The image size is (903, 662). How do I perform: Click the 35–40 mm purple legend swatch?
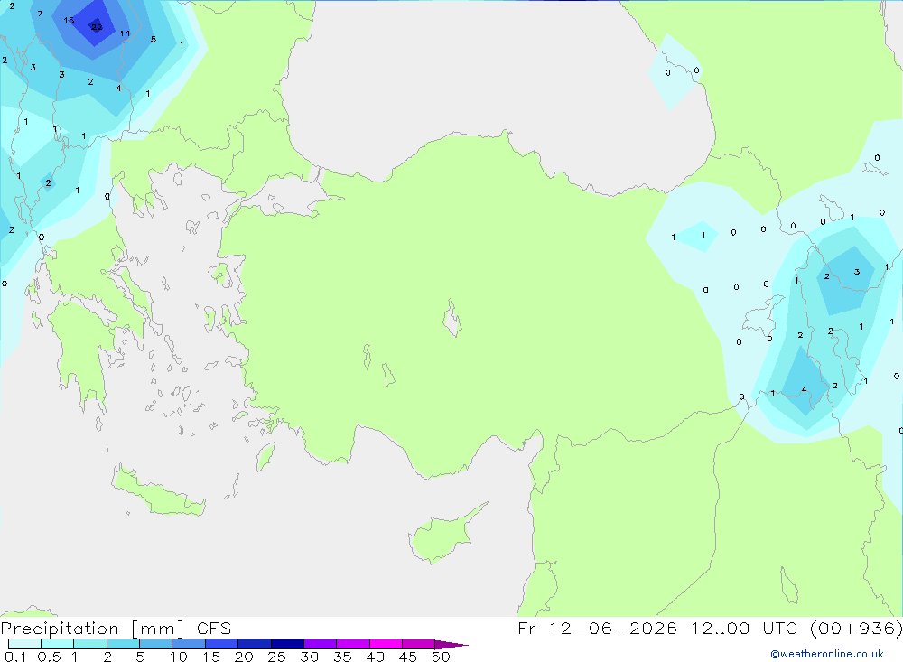click(x=352, y=644)
